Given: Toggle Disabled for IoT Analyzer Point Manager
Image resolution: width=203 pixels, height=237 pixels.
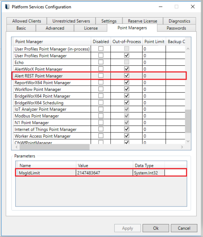Looking at the screenshot, I should pos(101,109).
